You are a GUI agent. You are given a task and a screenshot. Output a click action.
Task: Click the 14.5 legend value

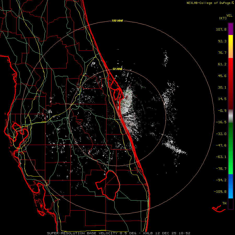click(222, 99)
